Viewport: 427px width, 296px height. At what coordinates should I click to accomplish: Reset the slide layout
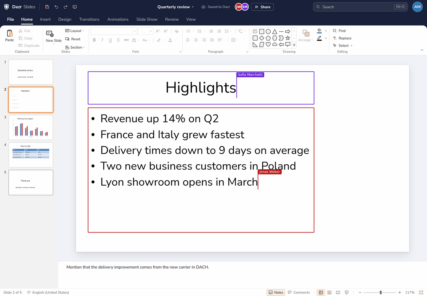pos(73,39)
